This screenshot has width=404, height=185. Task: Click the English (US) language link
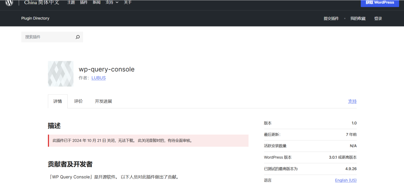pos(346,180)
